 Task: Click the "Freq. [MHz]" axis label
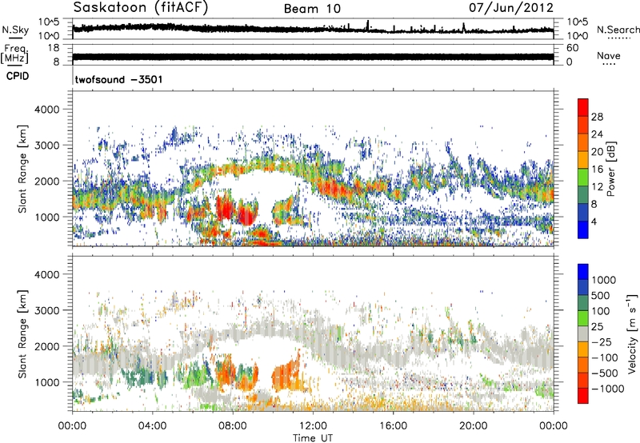(x=14, y=54)
